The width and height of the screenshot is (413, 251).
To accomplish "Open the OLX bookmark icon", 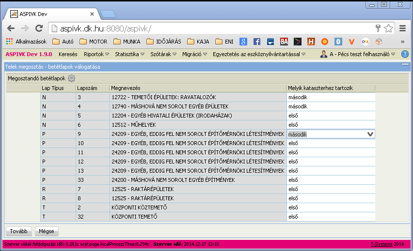I will pyautogui.click(x=365, y=42).
